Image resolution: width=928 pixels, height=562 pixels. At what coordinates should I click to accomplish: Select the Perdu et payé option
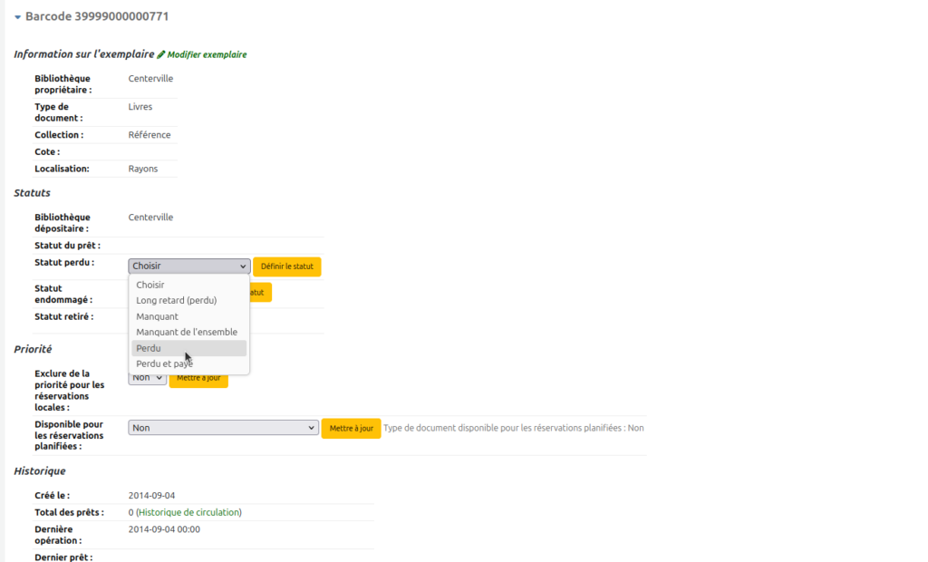(x=165, y=363)
